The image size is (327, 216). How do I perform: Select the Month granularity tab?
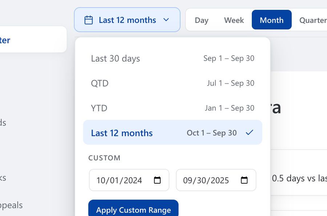click(x=271, y=20)
